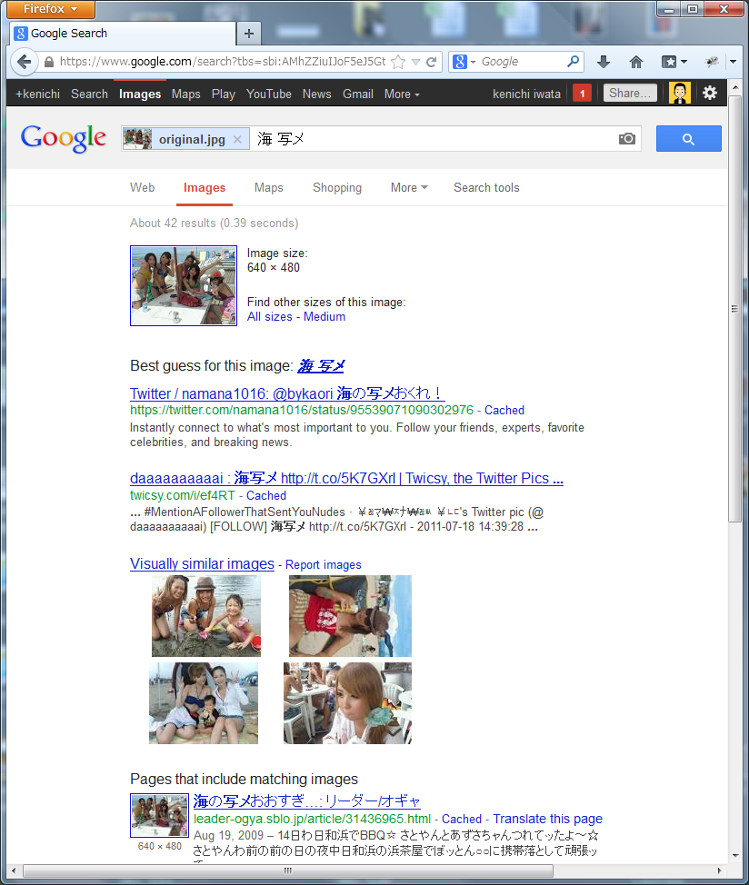Open the Twitter / namana1016 result
Image resolution: width=749 pixels, height=885 pixels.
tap(287, 393)
